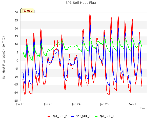
Task: Click the 0 y-axis tick label
Action: point(17,60)
